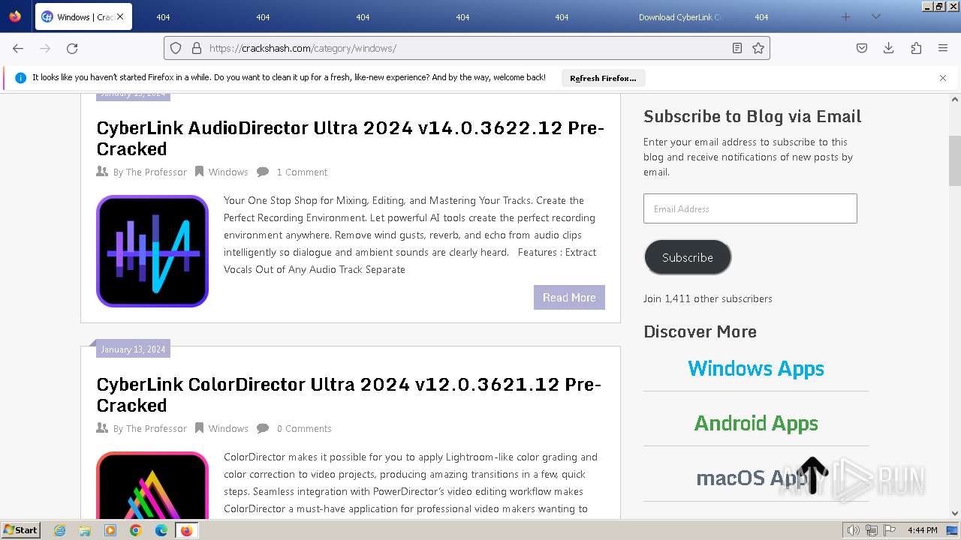Open the Firefox downloads panel

click(889, 48)
